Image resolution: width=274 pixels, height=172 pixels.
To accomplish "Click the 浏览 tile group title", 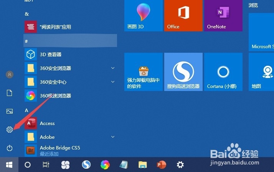I will point(253,5).
